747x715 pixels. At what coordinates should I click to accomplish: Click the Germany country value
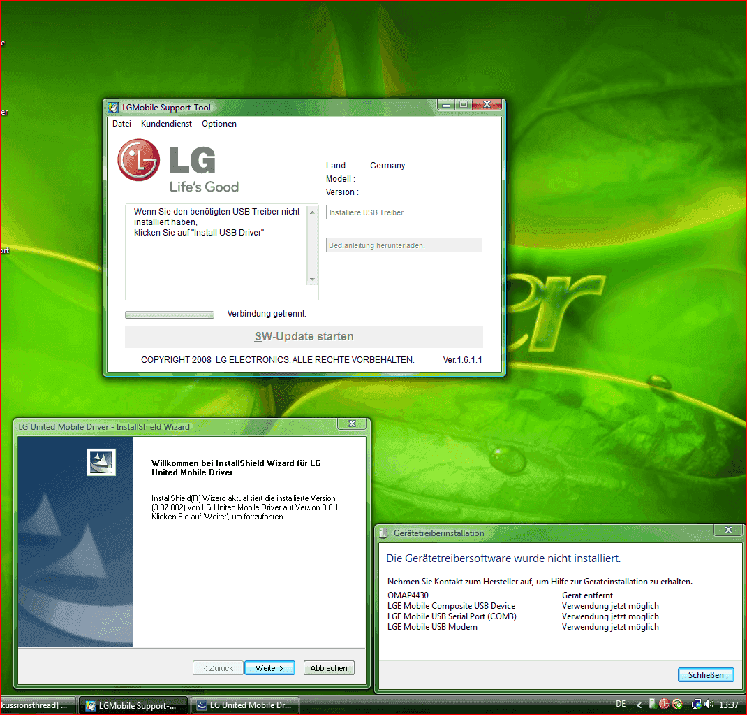point(387,166)
